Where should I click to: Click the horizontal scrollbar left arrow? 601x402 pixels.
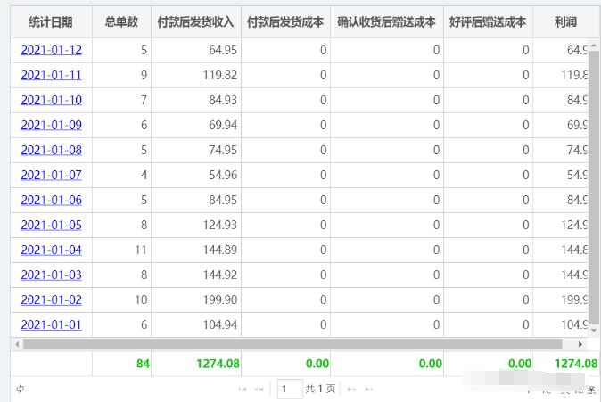point(17,344)
